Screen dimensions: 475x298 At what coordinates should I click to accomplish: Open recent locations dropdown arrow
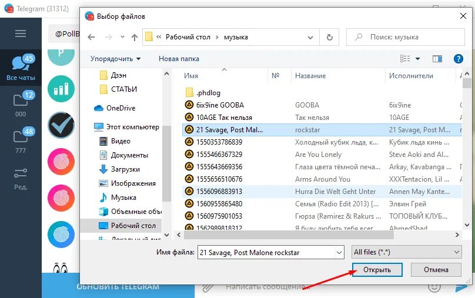click(x=122, y=37)
